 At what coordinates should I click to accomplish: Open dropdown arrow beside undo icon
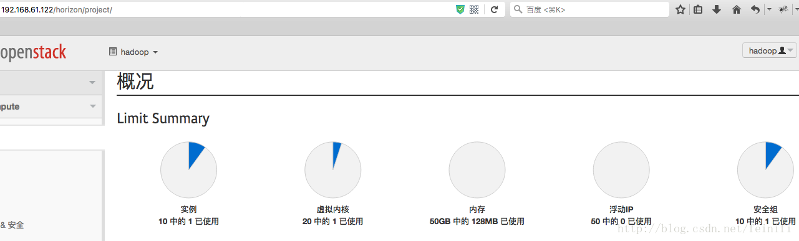point(769,9)
